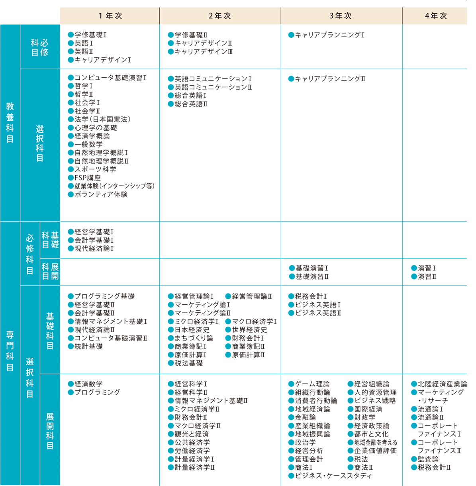The height and width of the screenshot is (486, 476).
Task: Click the course 会計学基礎Ⅰ
Action: pos(91,240)
